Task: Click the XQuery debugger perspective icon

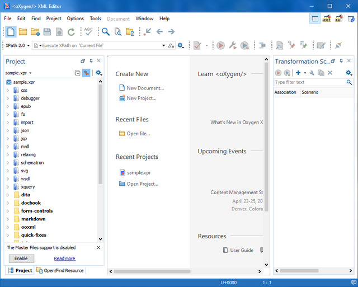Action: click(x=339, y=18)
